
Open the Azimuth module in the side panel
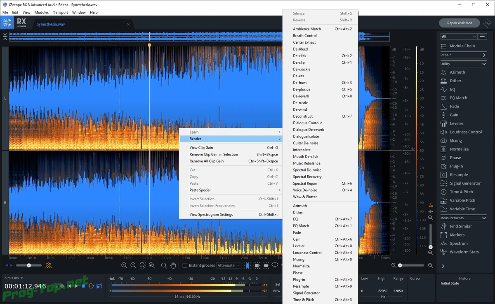click(x=457, y=72)
